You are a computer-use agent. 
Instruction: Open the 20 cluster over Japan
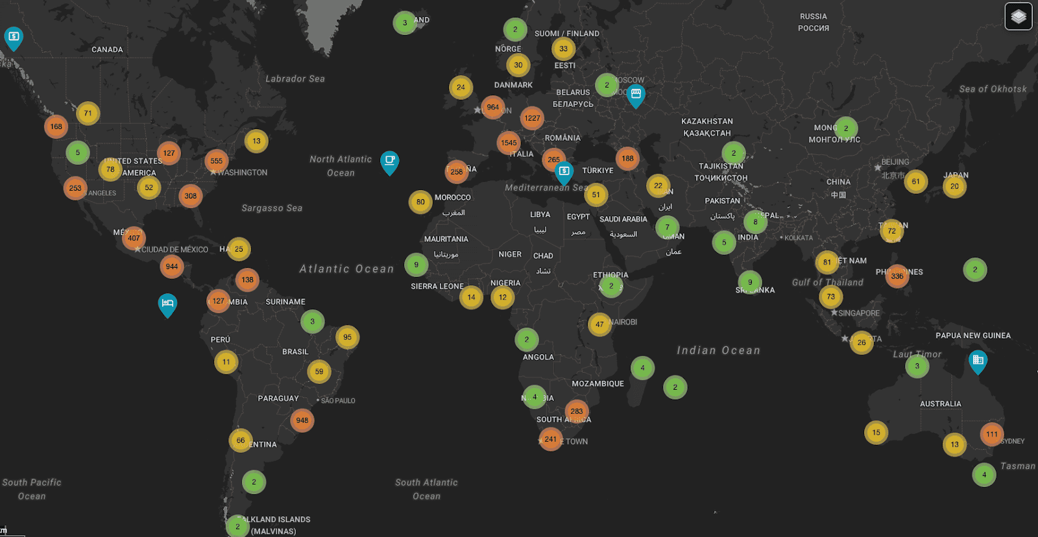click(954, 186)
